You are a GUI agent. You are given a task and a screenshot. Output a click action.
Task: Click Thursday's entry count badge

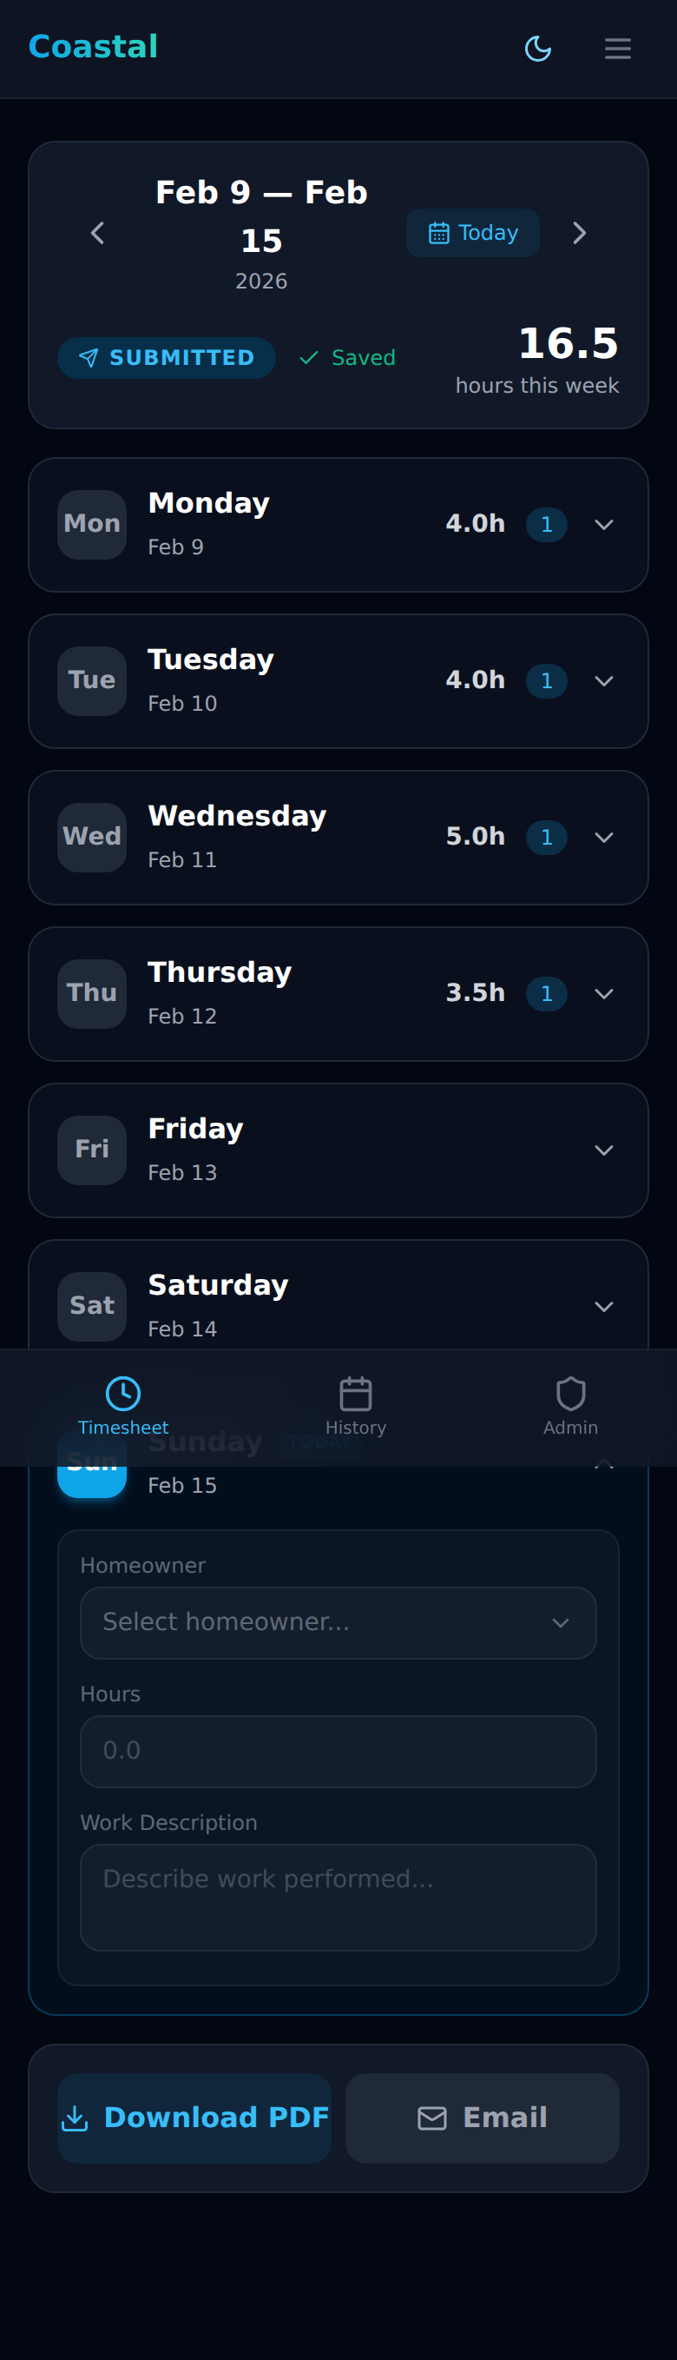pos(547,994)
